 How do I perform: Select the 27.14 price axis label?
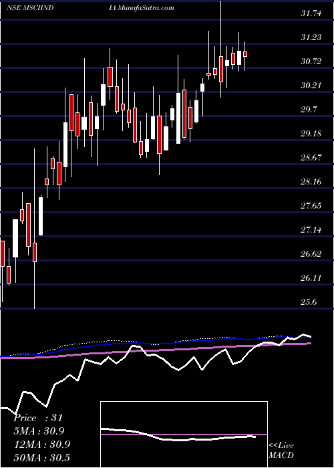pyautogui.click(x=311, y=230)
